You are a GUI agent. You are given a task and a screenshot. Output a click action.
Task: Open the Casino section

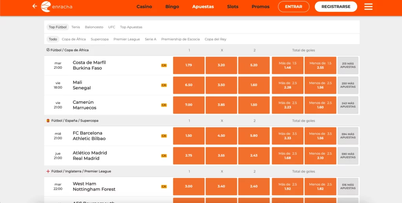[x=144, y=7]
